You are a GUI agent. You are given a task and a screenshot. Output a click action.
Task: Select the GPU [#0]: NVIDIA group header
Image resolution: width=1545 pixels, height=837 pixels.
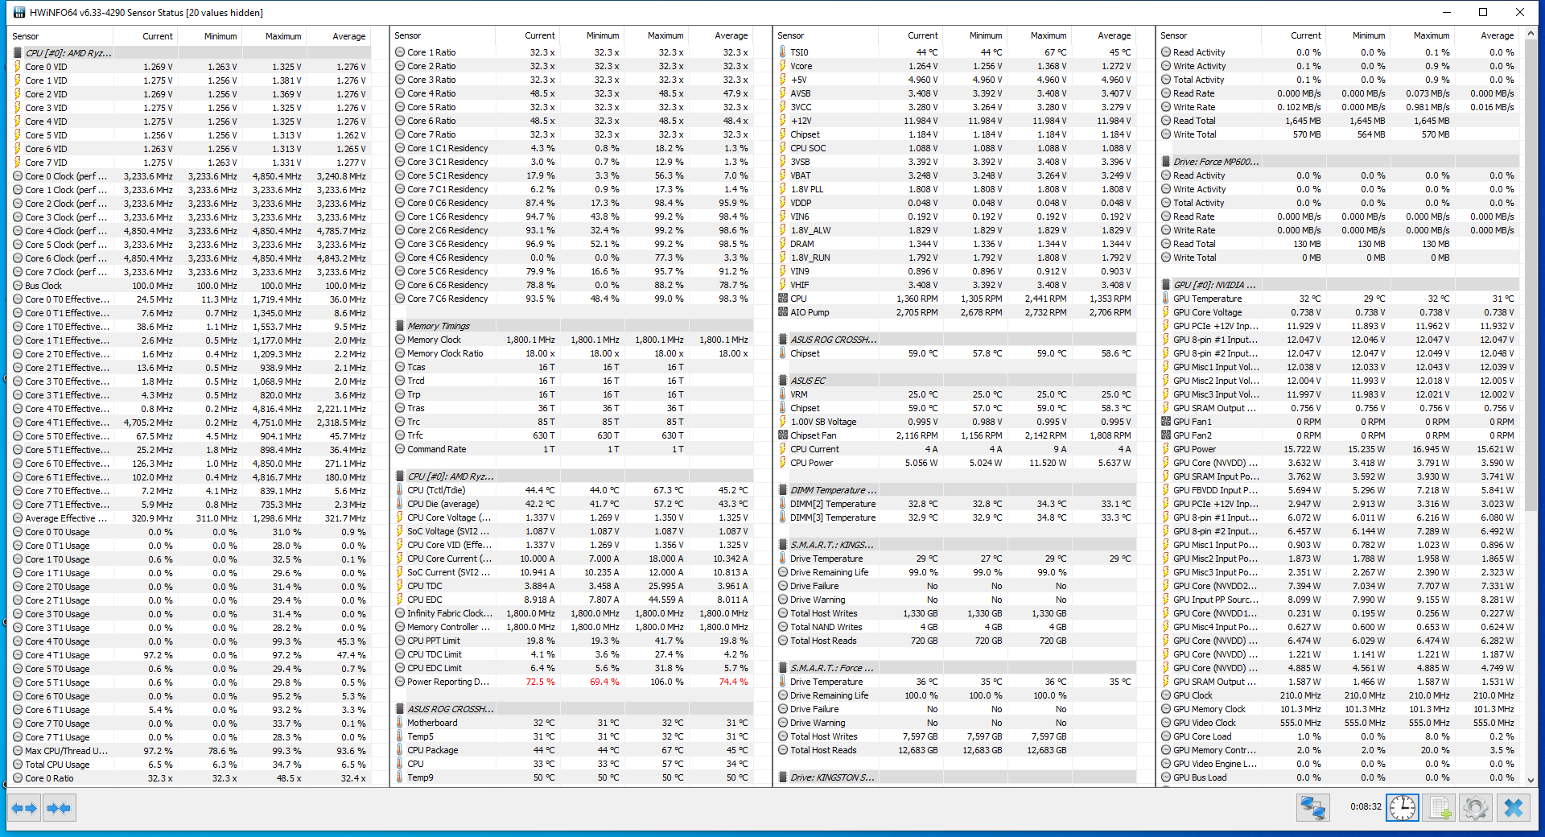click(1339, 285)
